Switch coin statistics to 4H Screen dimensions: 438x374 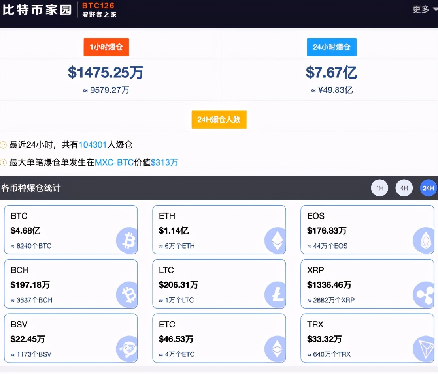click(404, 188)
